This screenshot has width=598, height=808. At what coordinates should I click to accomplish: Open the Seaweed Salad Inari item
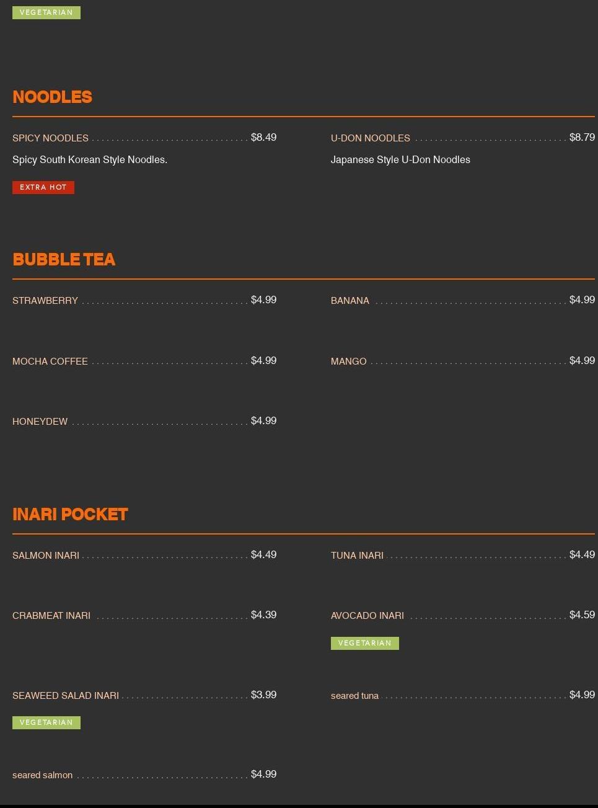(66, 696)
